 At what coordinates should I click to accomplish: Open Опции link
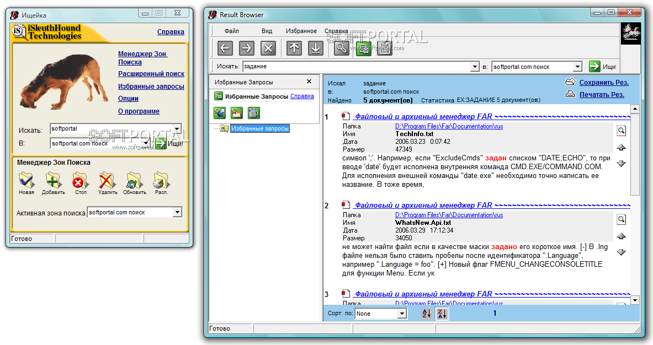tap(128, 99)
